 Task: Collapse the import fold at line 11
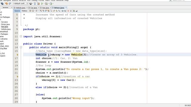tap(21, 36)
